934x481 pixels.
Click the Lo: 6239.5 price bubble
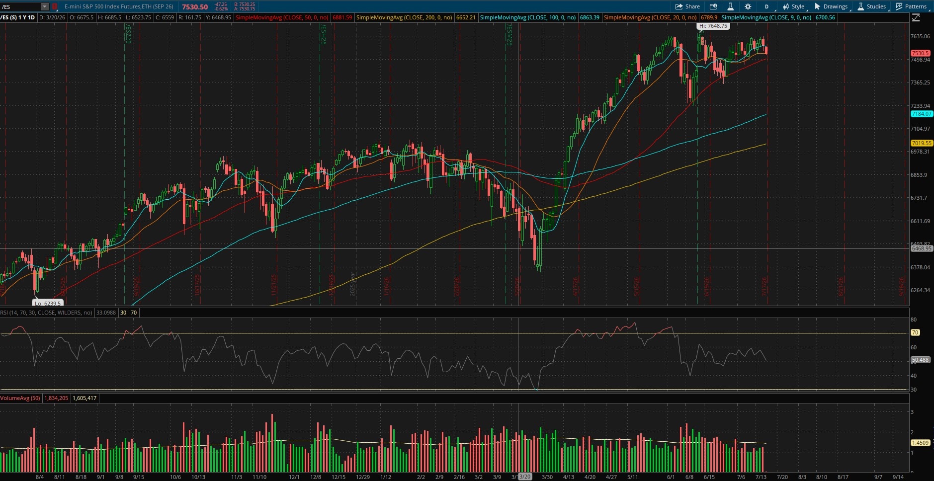[x=48, y=303]
